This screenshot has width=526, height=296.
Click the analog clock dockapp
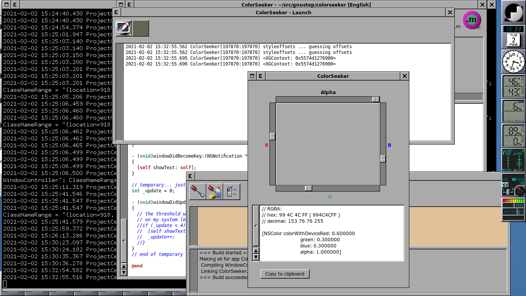pos(514,62)
